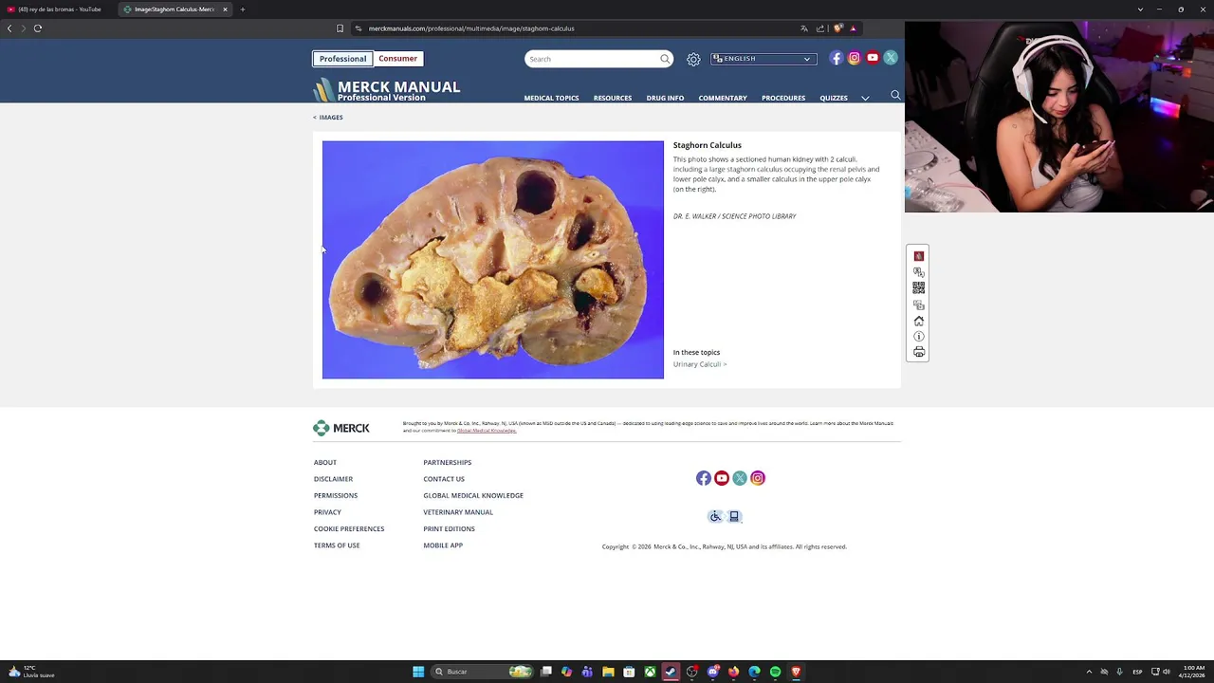1214x683 pixels.
Task: Open Terms of Use footer link
Action: pos(337,545)
